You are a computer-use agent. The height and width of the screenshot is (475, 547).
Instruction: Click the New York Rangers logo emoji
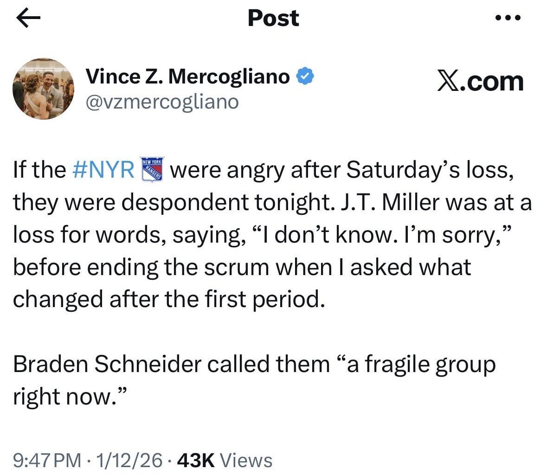(x=152, y=169)
